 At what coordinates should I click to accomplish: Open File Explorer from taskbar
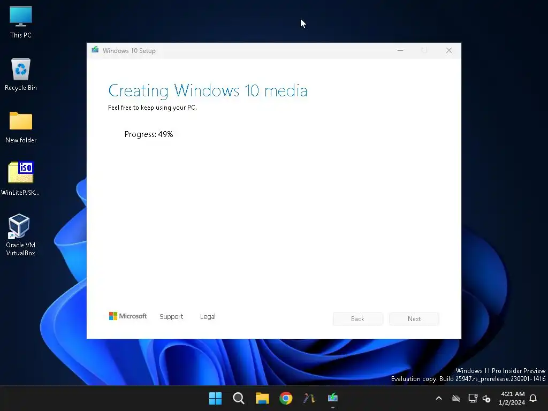point(262,398)
